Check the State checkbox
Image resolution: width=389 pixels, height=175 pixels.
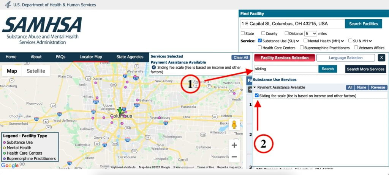point(243,33)
